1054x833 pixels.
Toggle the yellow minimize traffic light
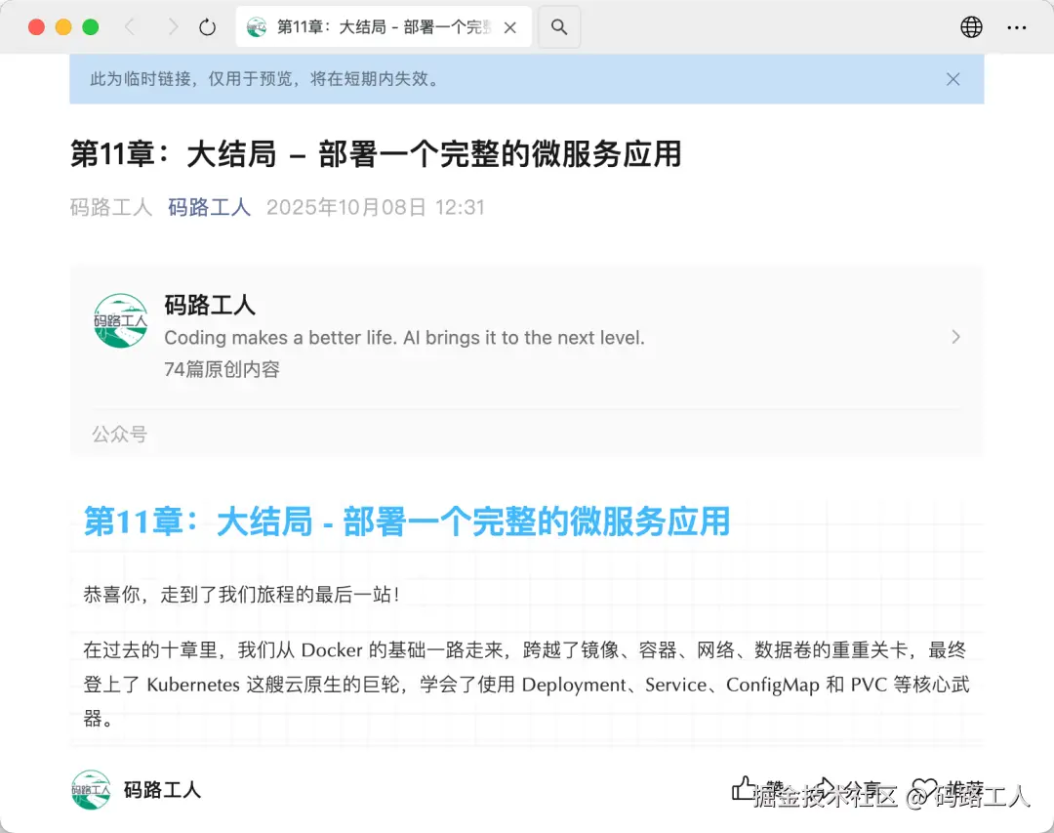coord(62,27)
